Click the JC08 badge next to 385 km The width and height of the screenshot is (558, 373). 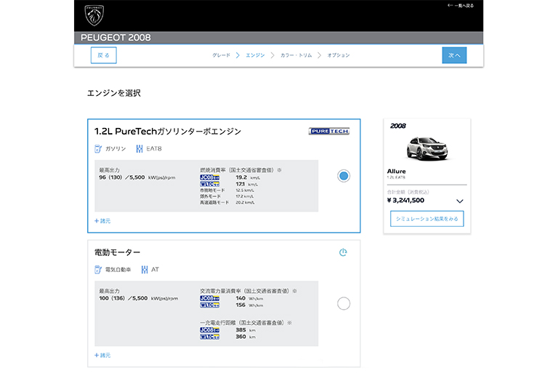[x=209, y=330]
